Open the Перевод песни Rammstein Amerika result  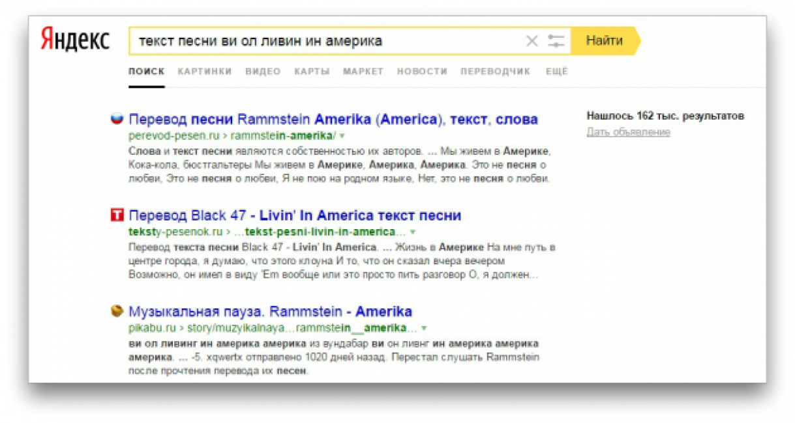click(333, 120)
